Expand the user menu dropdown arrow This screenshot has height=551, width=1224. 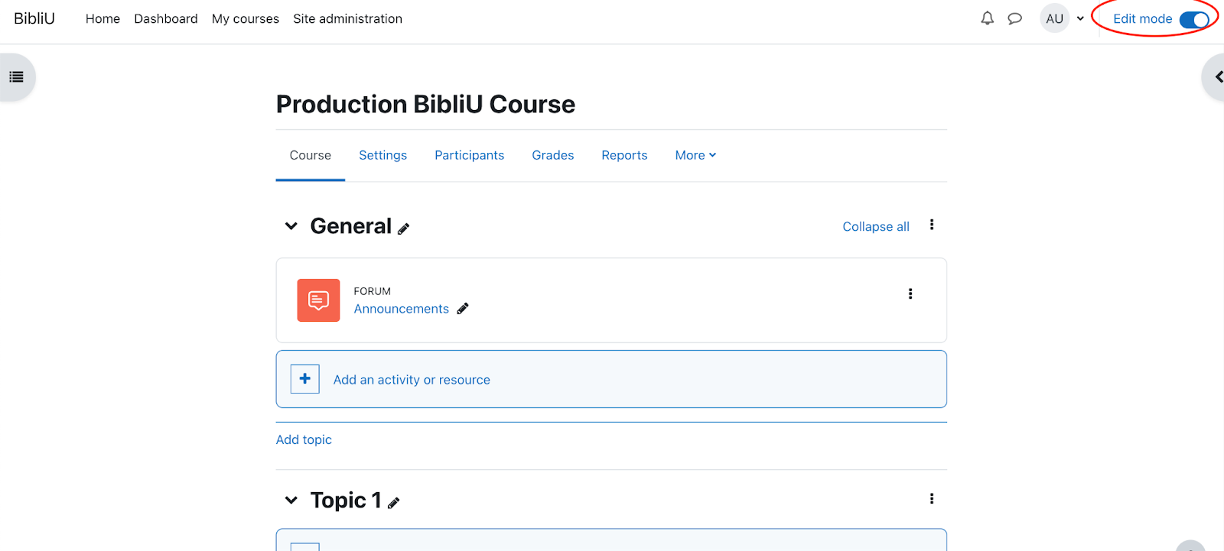pos(1080,18)
